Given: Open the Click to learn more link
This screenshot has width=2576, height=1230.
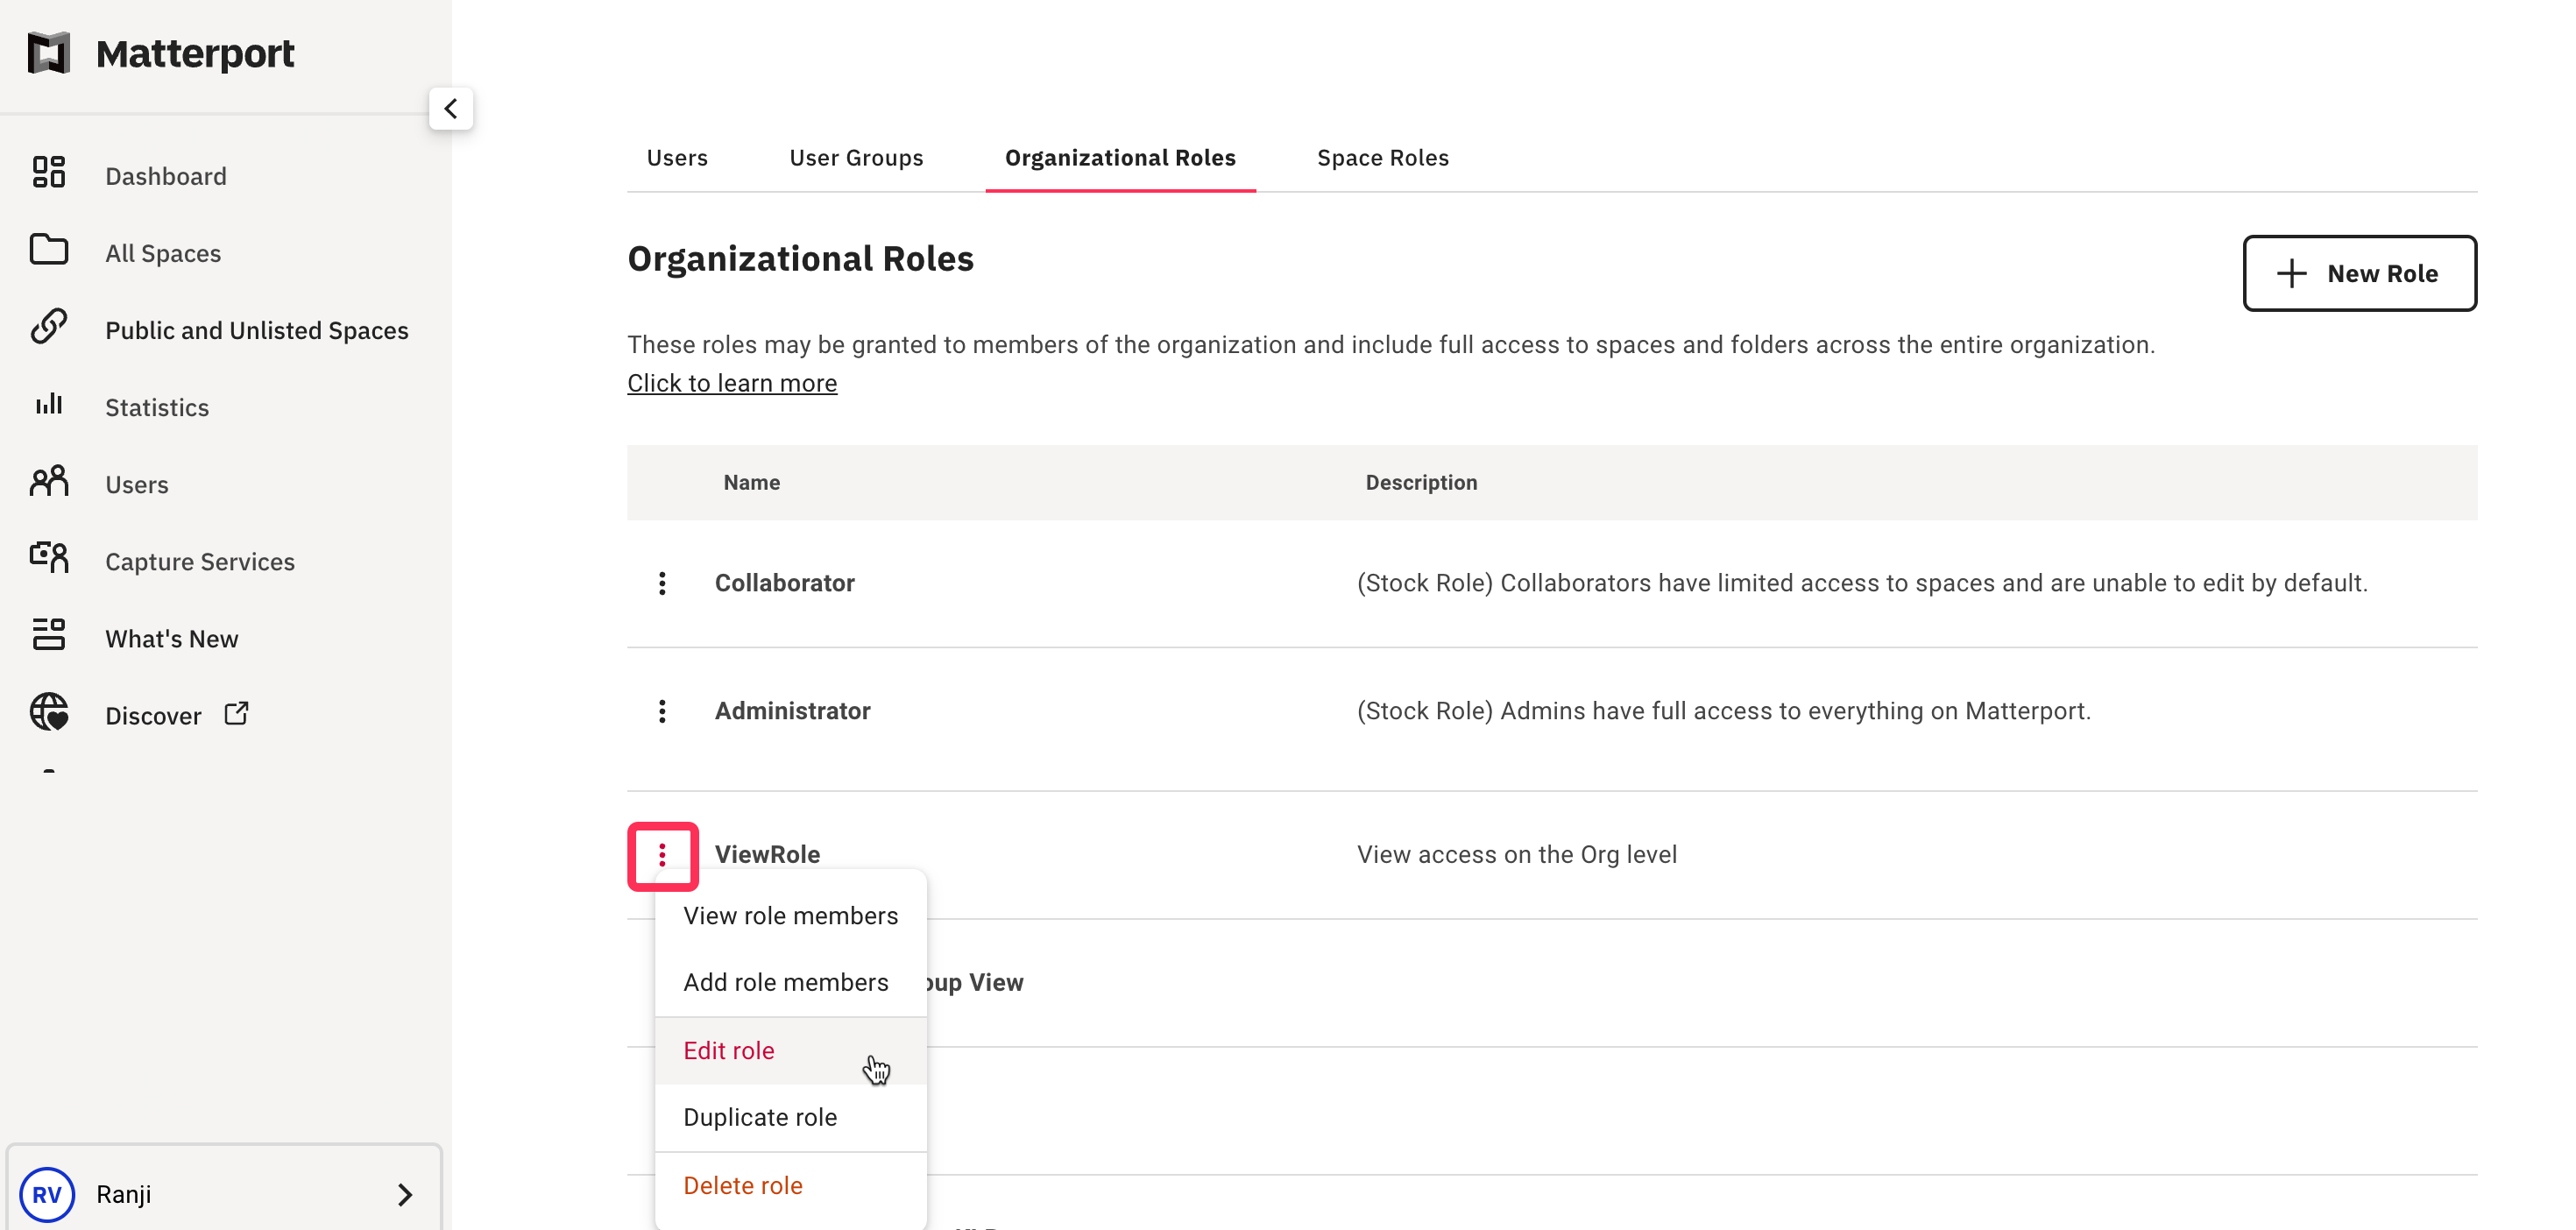Looking at the screenshot, I should click(732, 382).
